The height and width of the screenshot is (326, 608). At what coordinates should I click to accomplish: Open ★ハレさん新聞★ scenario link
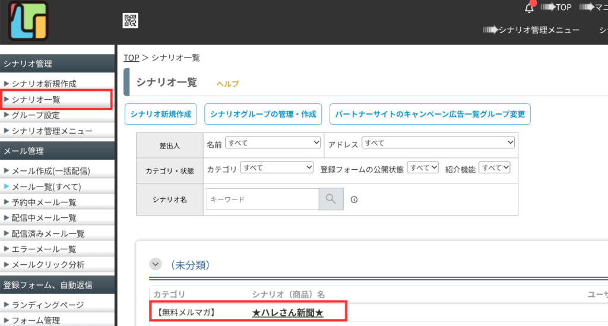click(288, 312)
